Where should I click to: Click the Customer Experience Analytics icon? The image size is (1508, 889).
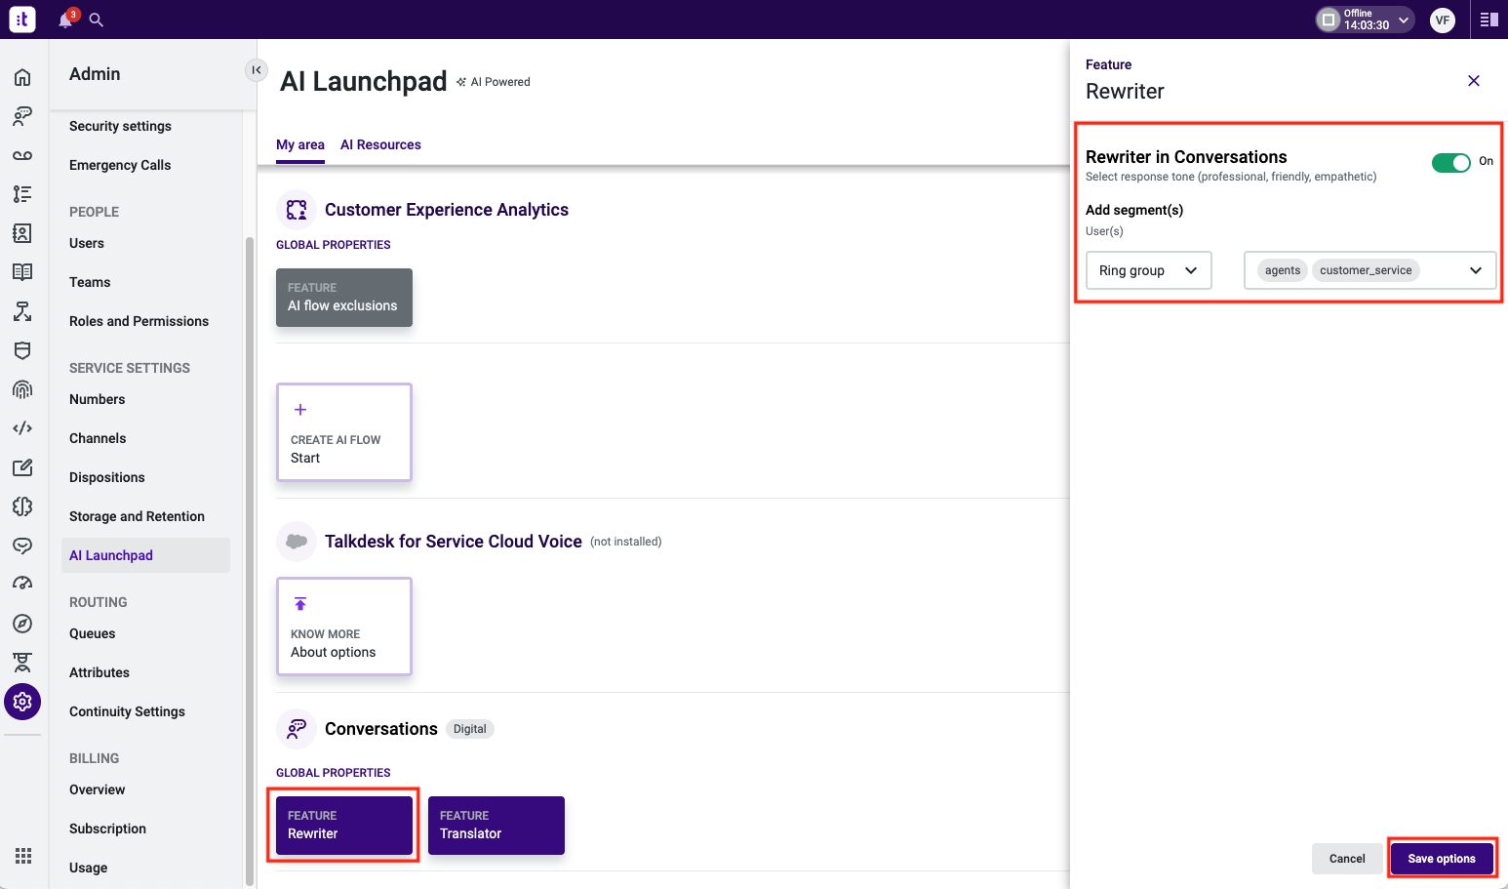(297, 210)
